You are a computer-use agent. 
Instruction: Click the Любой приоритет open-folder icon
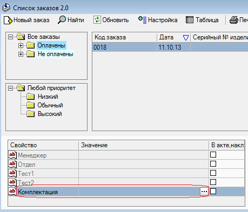[21, 88]
